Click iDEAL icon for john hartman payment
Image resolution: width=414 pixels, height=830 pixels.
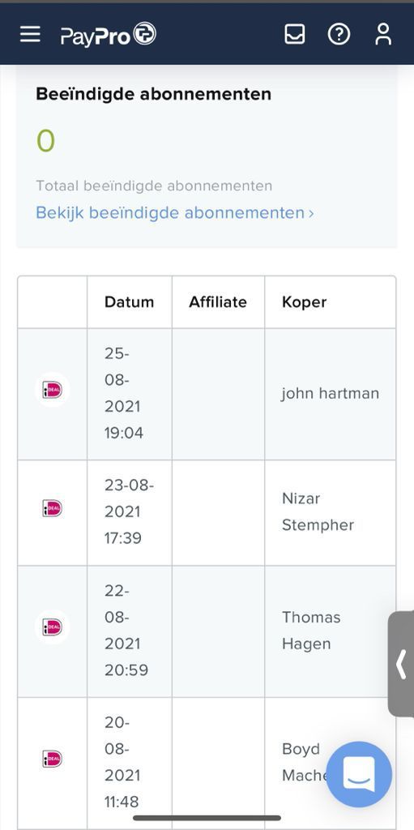click(53, 390)
